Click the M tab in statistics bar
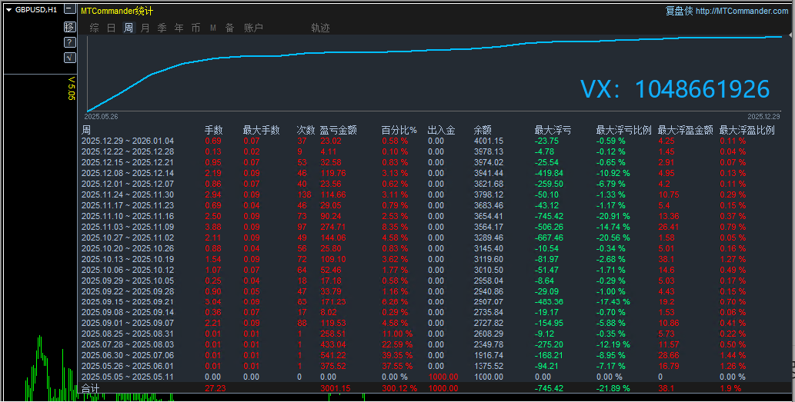Viewport: 795px width, 402px height. pos(212,28)
